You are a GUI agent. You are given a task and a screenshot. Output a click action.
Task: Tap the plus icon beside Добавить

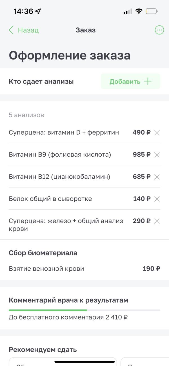148,82
